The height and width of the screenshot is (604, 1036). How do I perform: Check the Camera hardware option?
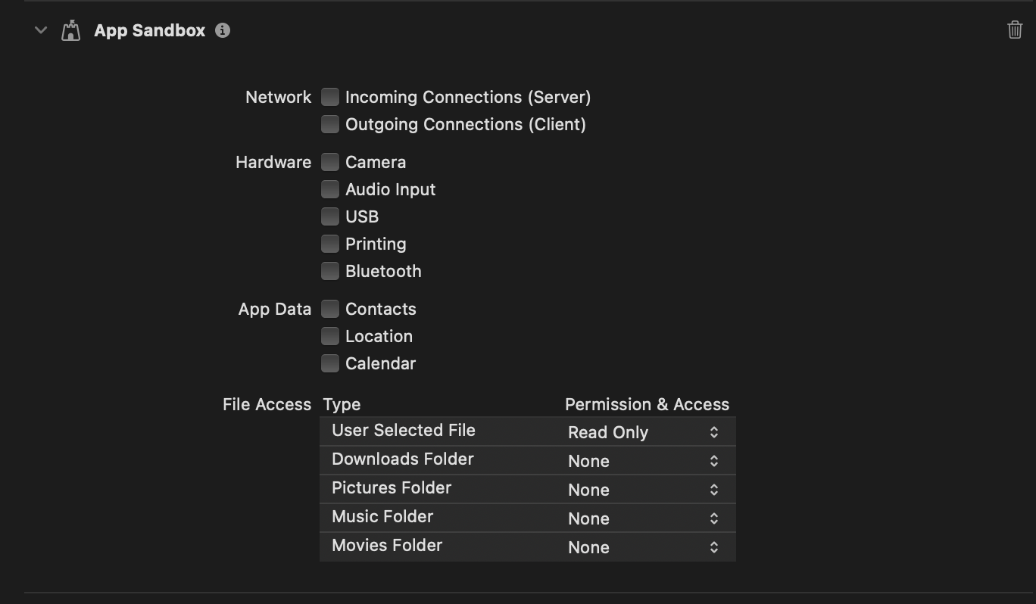[330, 162]
